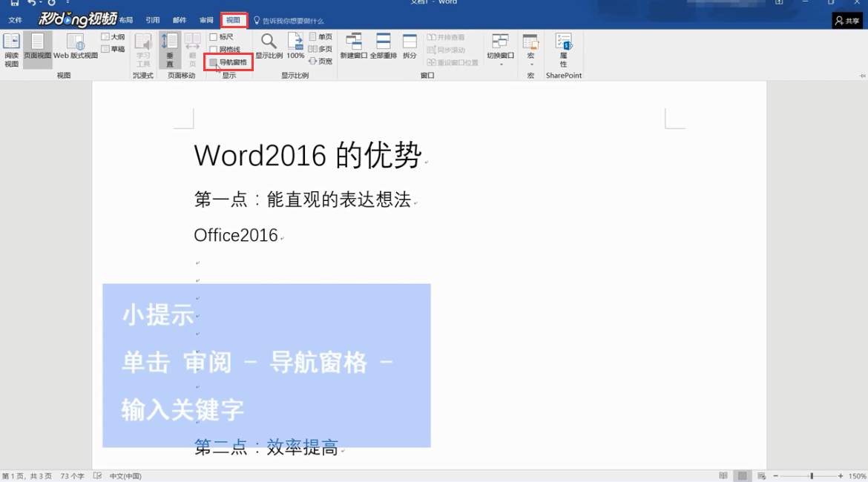Open the File tab (文件)

[x=16, y=21]
